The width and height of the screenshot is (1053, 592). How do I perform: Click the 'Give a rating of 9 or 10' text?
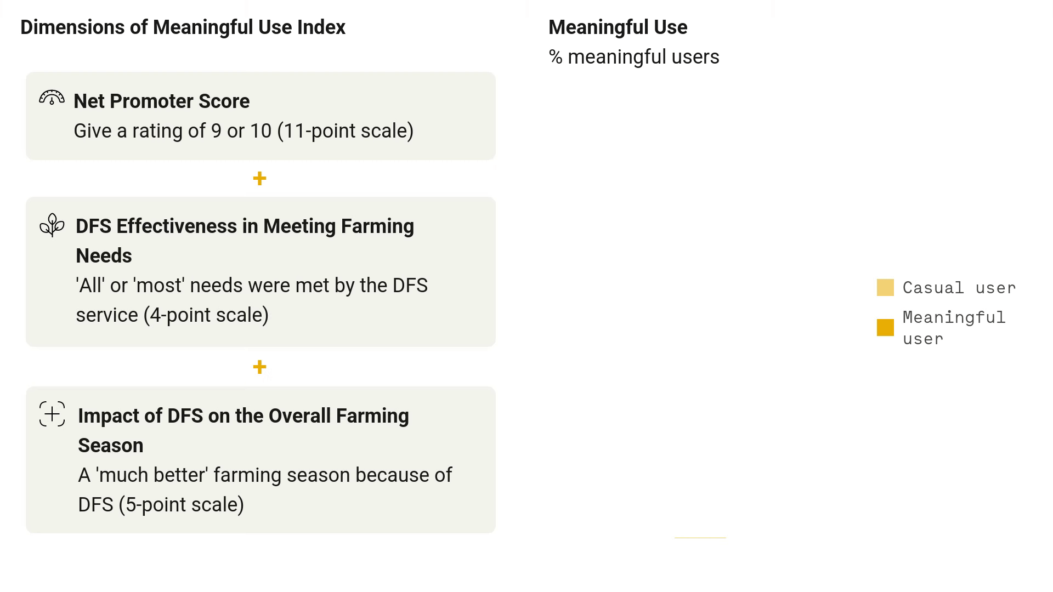tap(244, 131)
